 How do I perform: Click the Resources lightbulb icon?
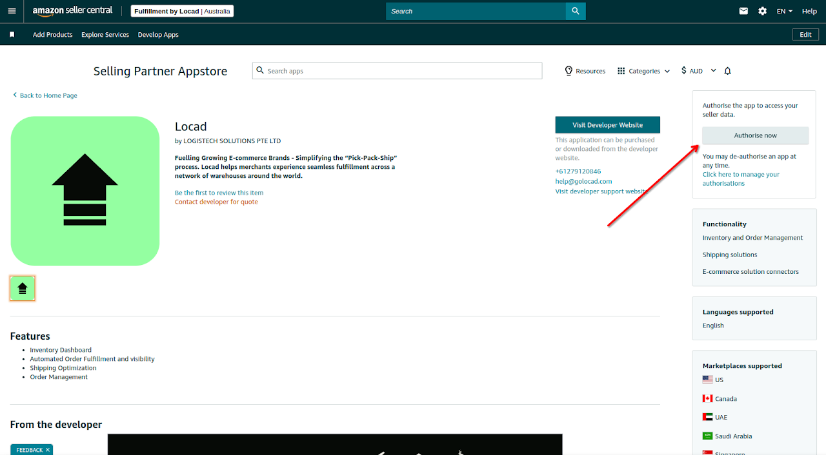(569, 71)
